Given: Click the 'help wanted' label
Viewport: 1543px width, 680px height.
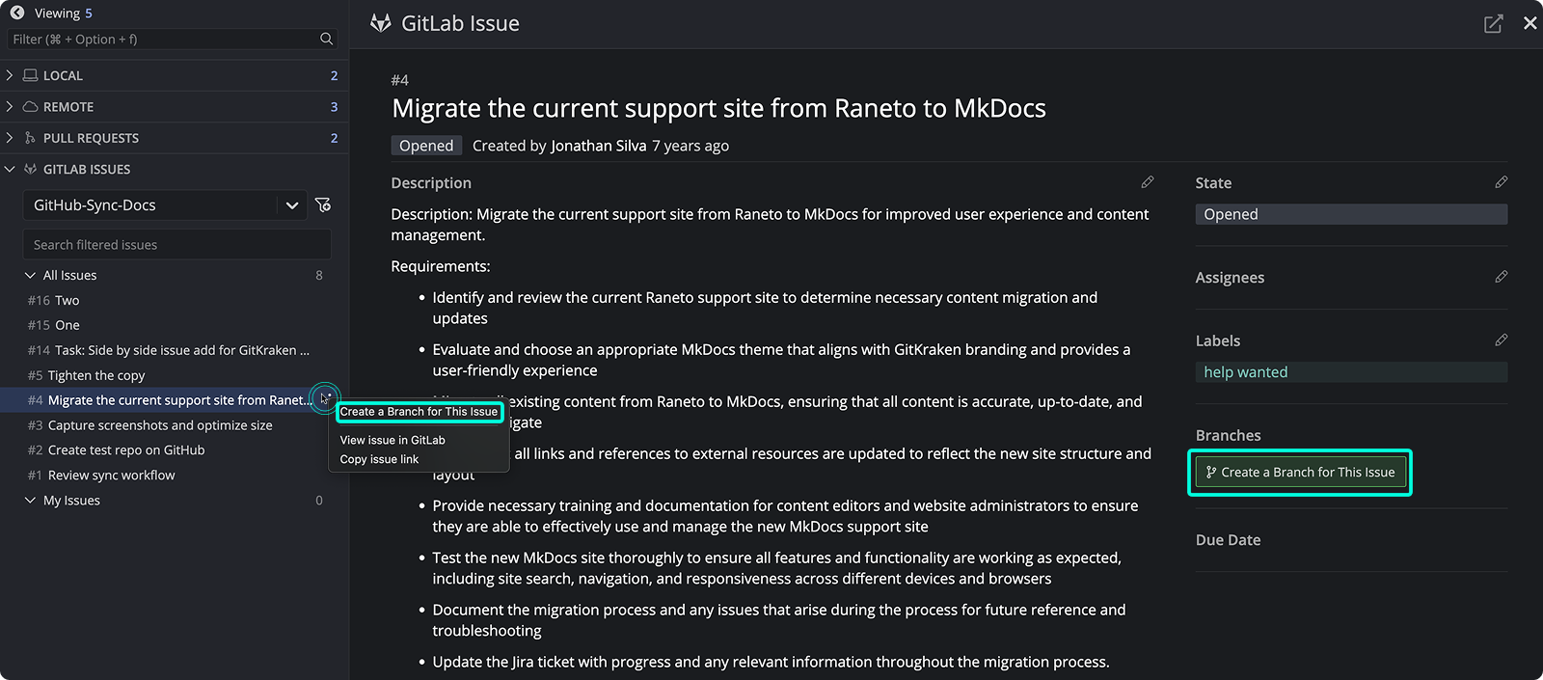Looking at the screenshot, I should 1245,372.
